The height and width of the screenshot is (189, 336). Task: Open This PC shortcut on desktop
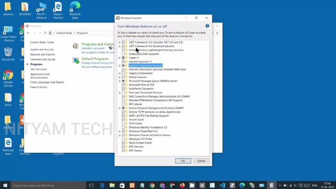click(x=41, y=10)
